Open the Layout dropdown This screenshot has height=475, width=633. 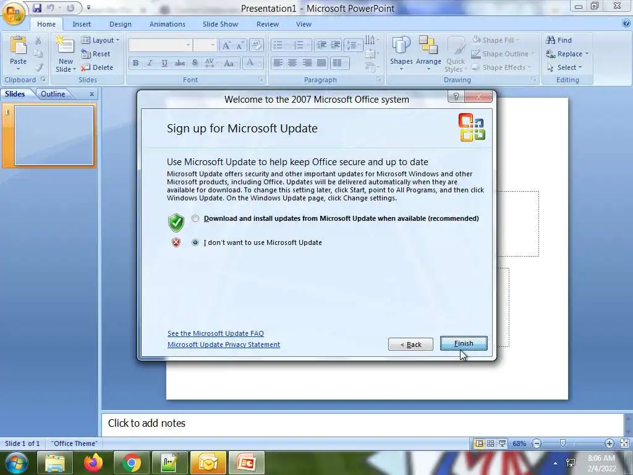point(101,40)
